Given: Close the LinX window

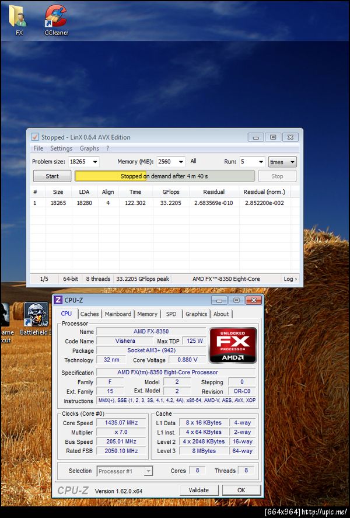Looking at the screenshot, I should pos(290,137).
